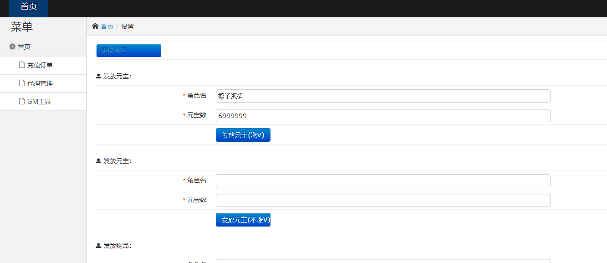Viewport: 607px width, 263px height.
Task: Click the empty 元宝数 field above 不涨V button
Action: click(383, 201)
